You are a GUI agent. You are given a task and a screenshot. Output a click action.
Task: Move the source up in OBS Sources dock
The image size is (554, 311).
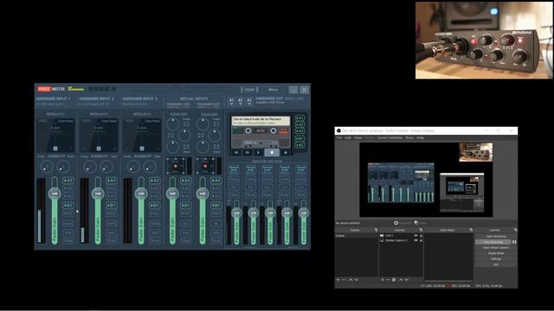(401, 280)
